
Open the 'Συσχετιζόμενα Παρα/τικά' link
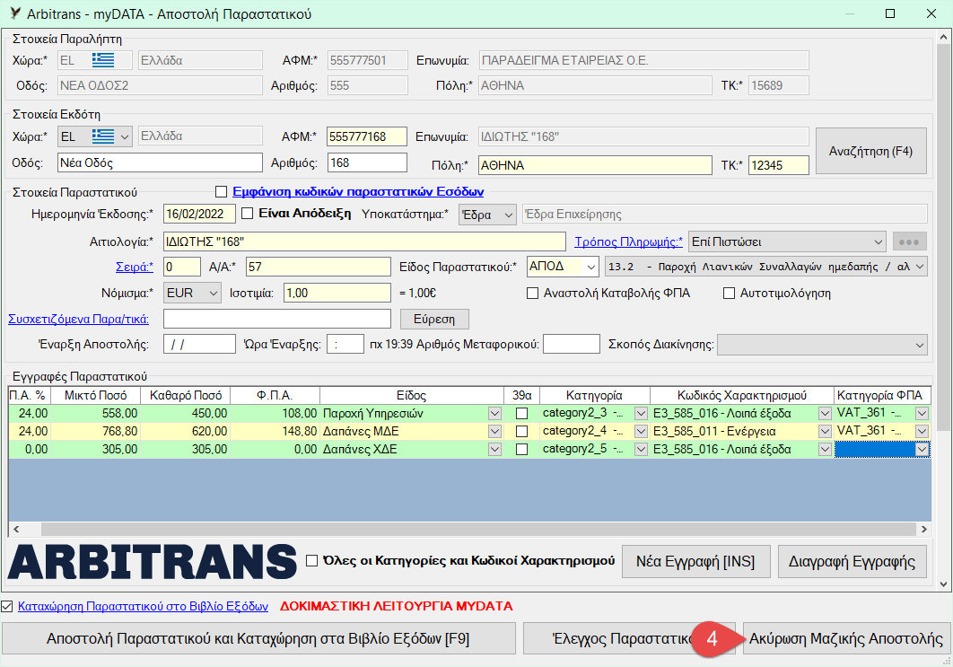click(x=78, y=319)
